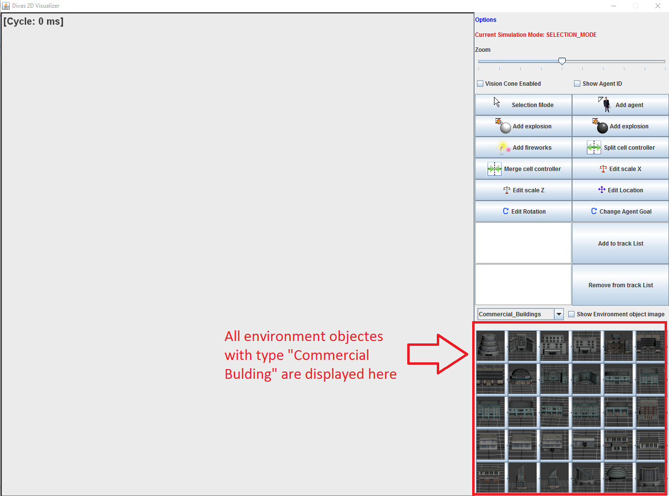Select the reddish curved-facade building thumbnail

point(619,346)
